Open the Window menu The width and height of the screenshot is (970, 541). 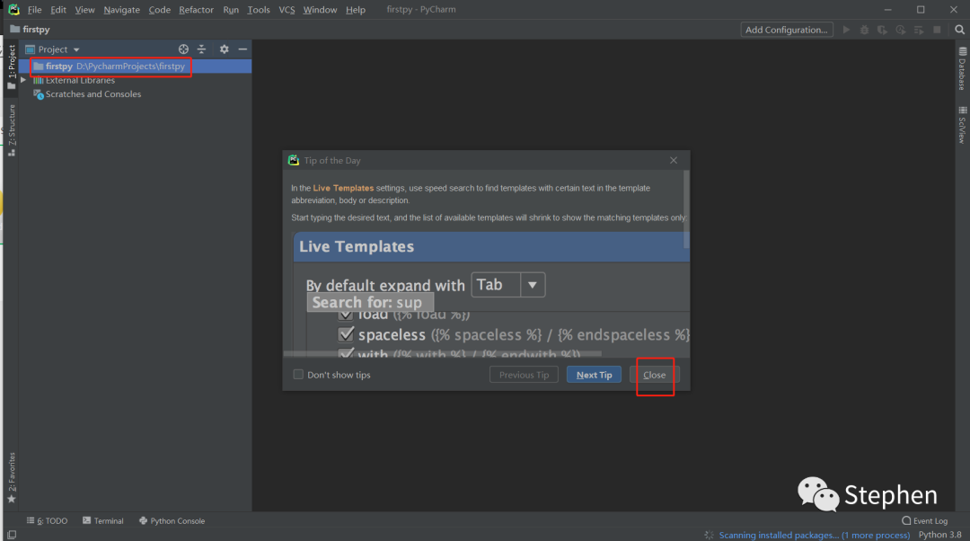coord(320,9)
